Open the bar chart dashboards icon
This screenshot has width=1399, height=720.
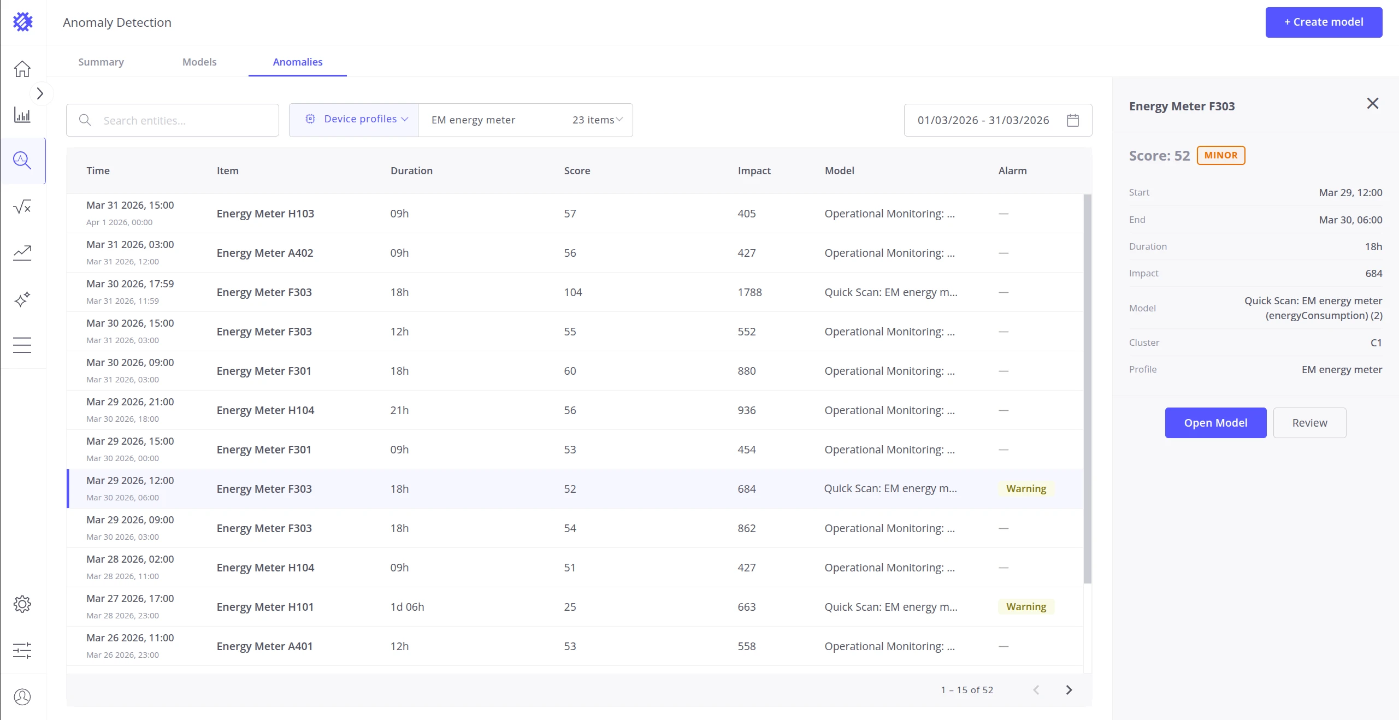tap(22, 115)
